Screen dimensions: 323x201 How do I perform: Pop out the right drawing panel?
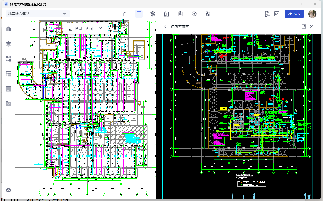[x=304, y=27]
